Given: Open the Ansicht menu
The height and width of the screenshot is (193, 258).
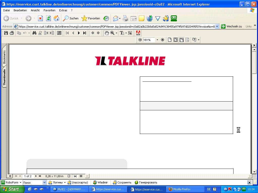Looking at the screenshot, I should coord(35,10).
